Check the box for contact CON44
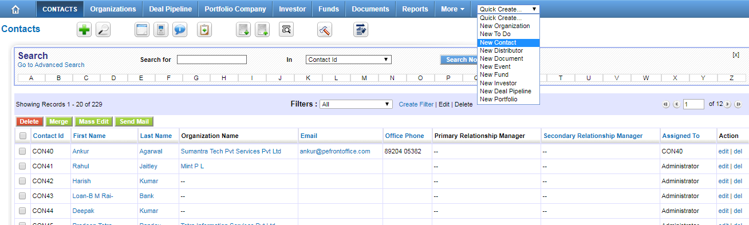Screen dimensions: 749x225 coord(22,211)
